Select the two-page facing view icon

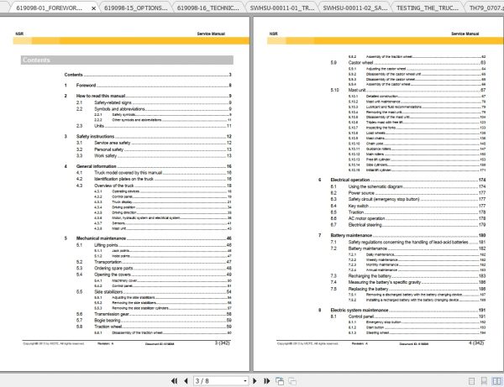coord(496,381)
